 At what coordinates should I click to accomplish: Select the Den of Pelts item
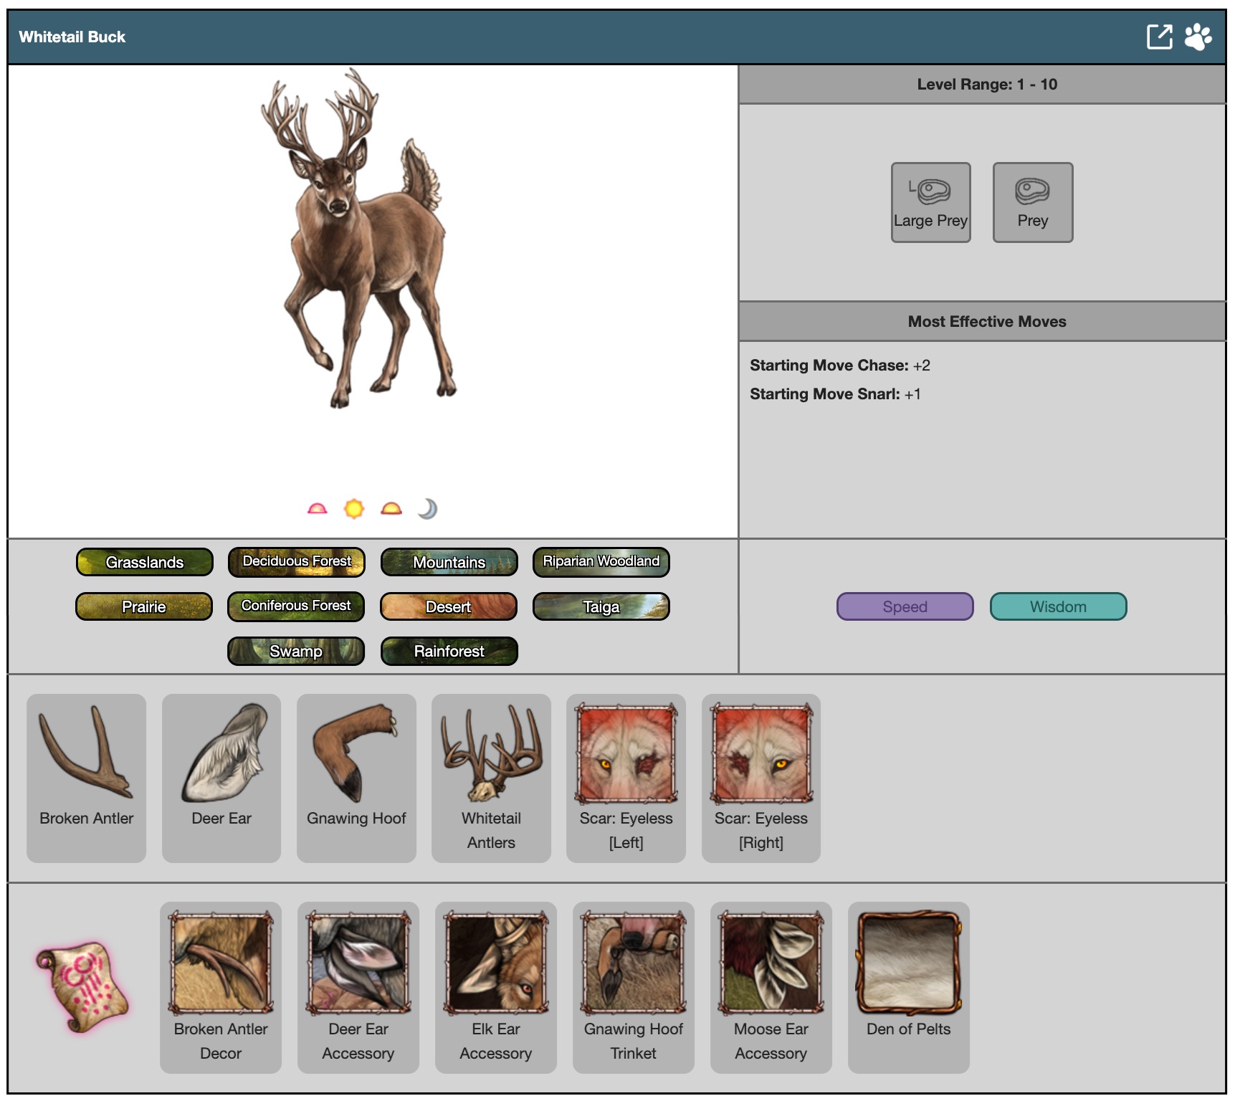point(908,986)
